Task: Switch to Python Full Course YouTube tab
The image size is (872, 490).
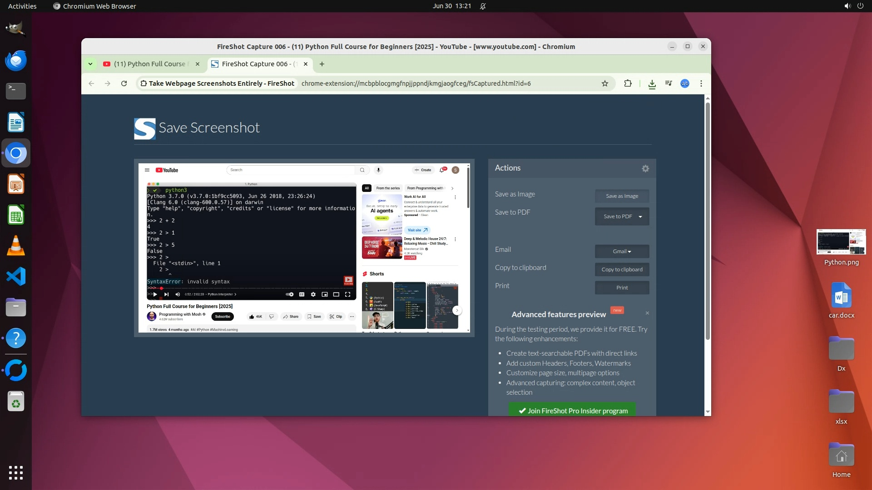Action: (149, 64)
